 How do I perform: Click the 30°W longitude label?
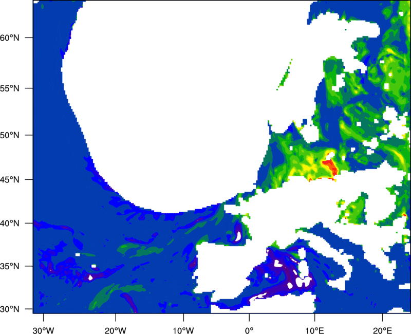[44, 330]
